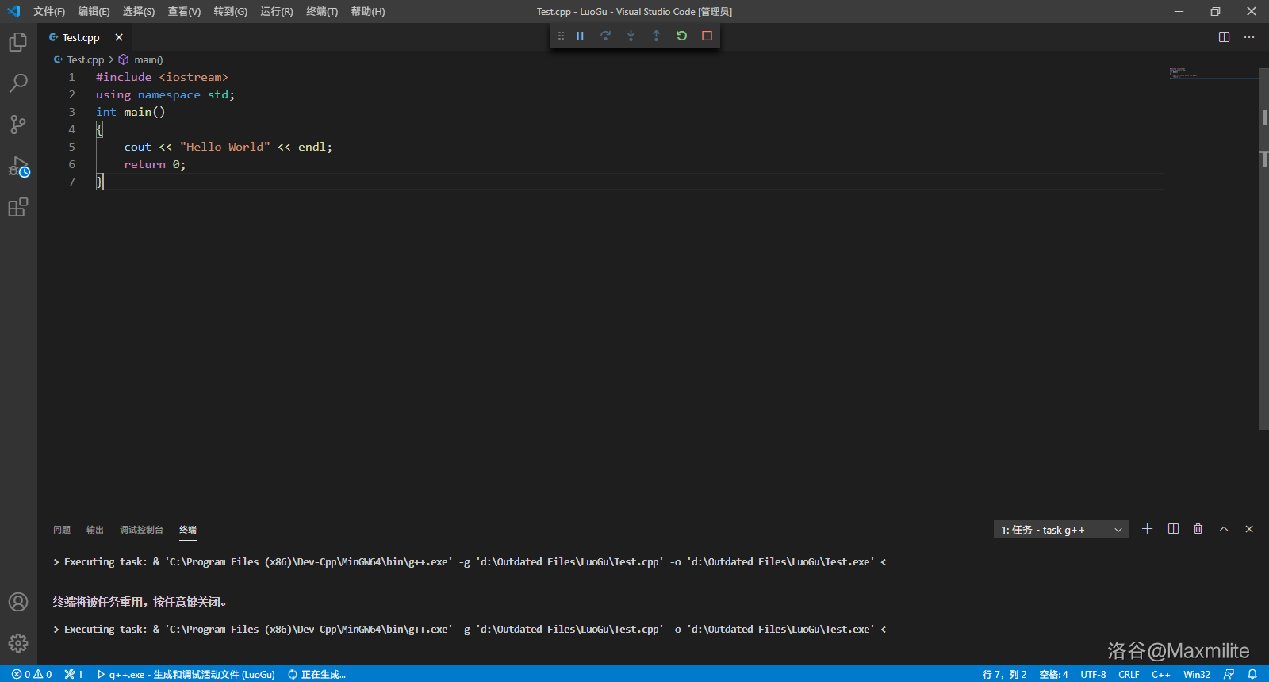Select terminal from task g++ dropdown
The image size is (1269, 682).
(x=1061, y=530)
